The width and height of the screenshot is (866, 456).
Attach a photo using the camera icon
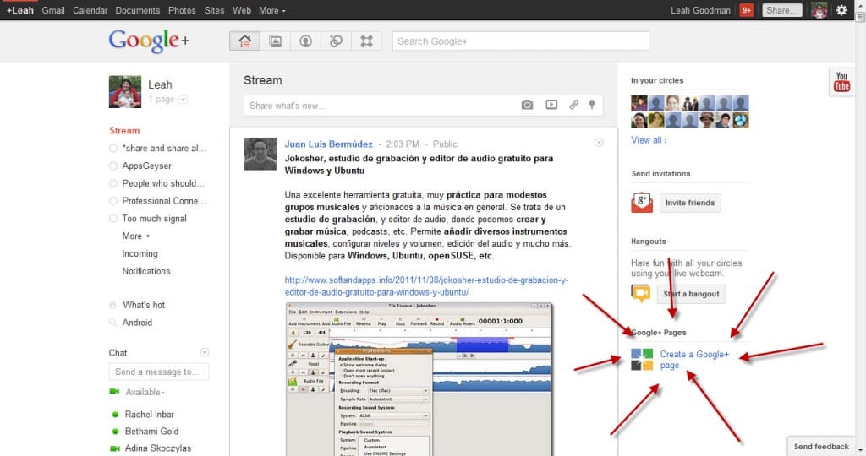tap(528, 105)
